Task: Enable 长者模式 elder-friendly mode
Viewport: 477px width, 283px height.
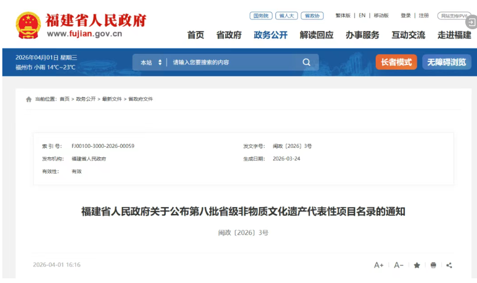Action: coord(396,62)
